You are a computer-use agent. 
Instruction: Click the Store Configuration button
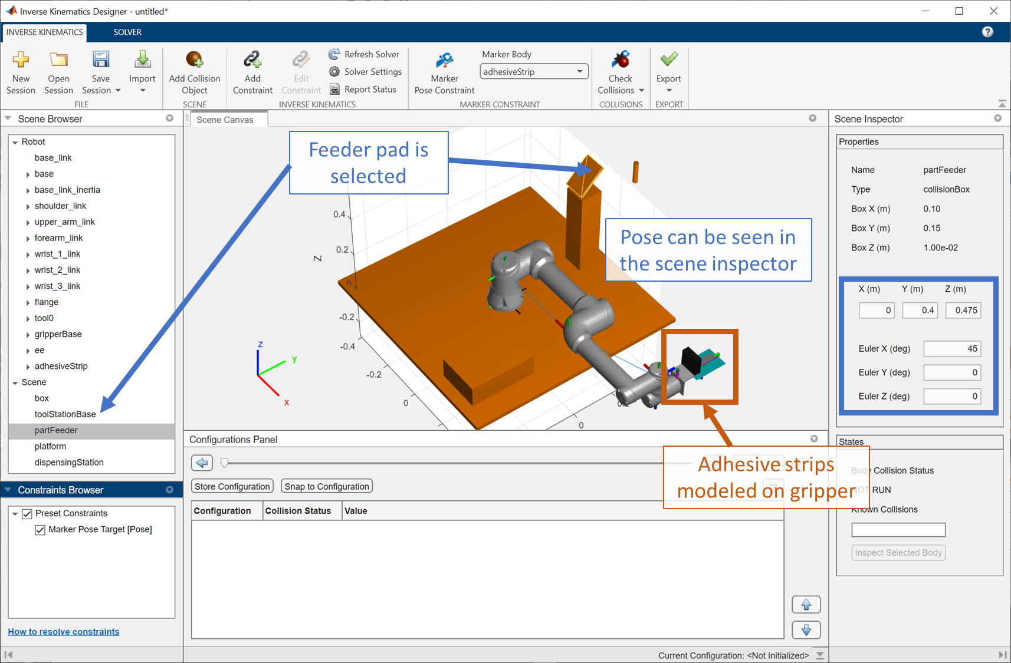coord(232,486)
